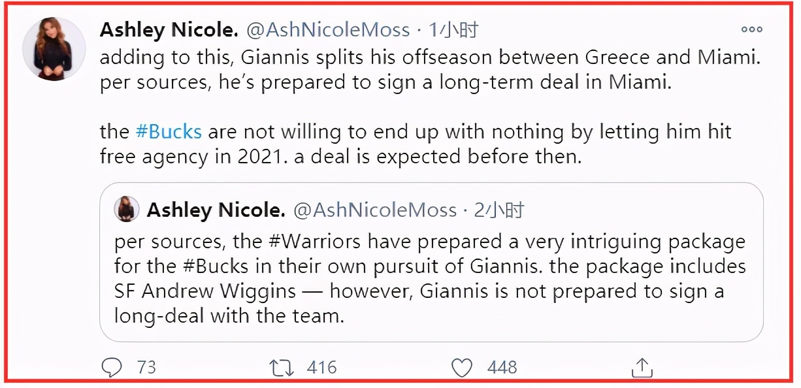Open the share upload-arrow icon
The width and height of the screenshot is (801, 388).
[642, 367]
